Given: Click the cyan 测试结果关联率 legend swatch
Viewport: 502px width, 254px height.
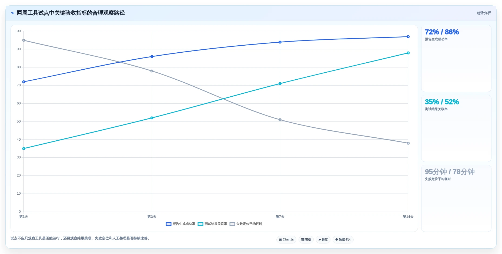Looking at the screenshot, I should 200,224.
